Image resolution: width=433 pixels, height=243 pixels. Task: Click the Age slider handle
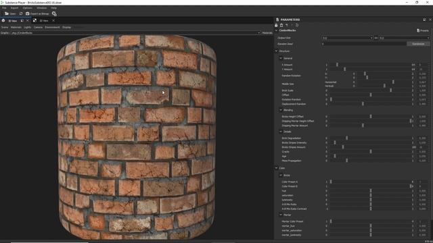(x=335, y=156)
